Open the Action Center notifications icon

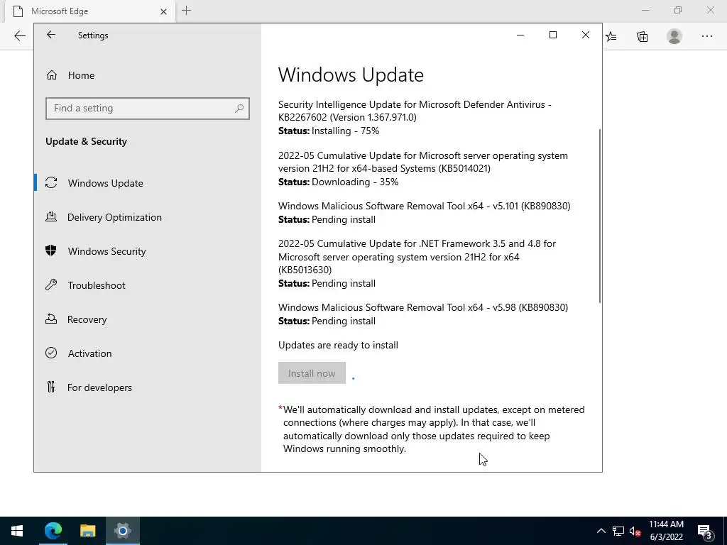click(705, 531)
